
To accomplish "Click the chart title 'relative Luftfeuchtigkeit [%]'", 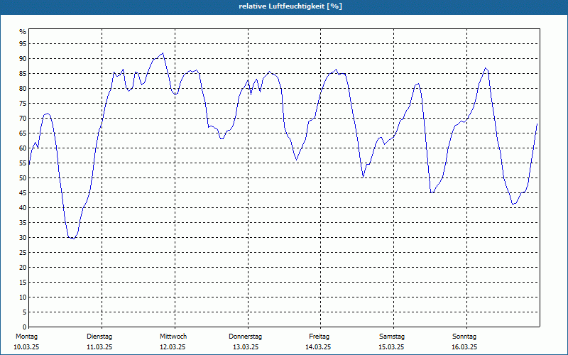I will pyautogui.click(x=290, y=6).
